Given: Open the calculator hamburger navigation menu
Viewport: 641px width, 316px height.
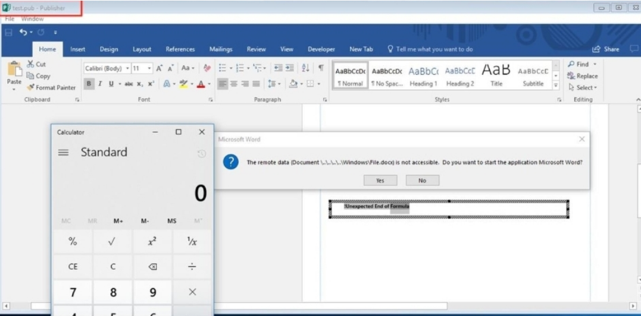Looking at the screenshot, I should (x=63, y=153).
